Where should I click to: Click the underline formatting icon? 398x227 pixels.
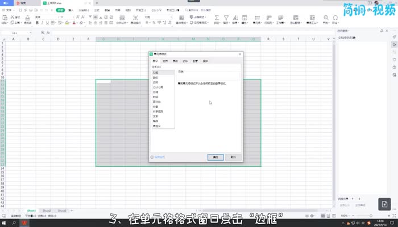click(47, 23)
